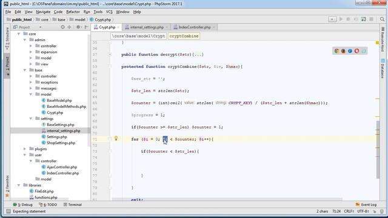Viewport: 388px width, 218px height.
Task: Collapse the admin folder
Action: (25, 40)
